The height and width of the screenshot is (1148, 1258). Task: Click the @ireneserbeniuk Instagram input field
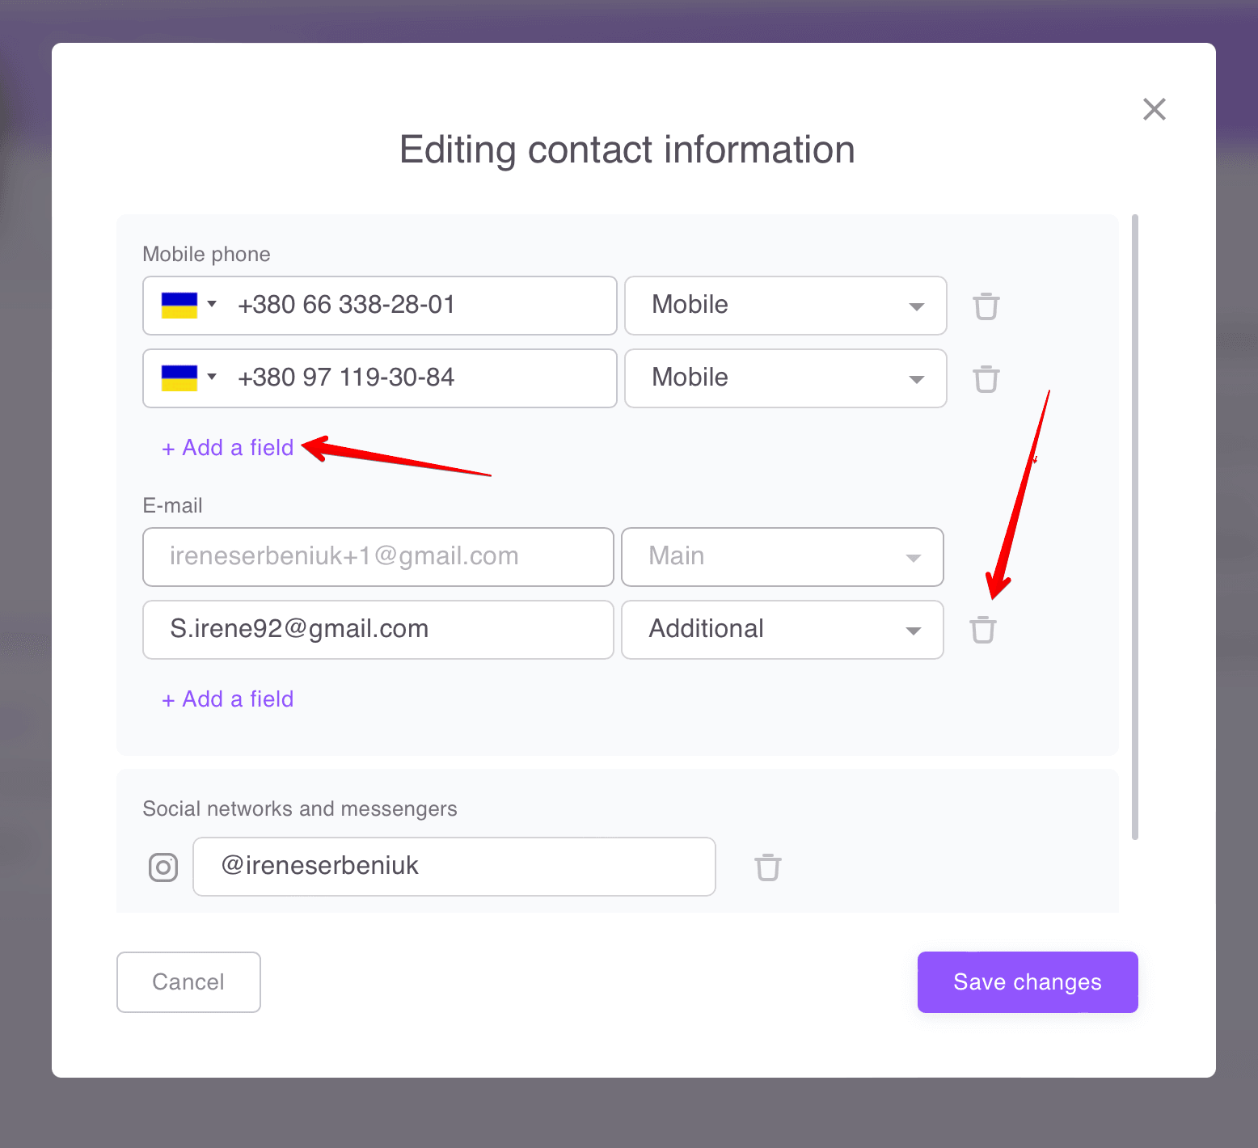coord(454,867)
